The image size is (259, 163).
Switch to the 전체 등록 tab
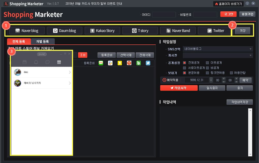click(x=19, y=42)
